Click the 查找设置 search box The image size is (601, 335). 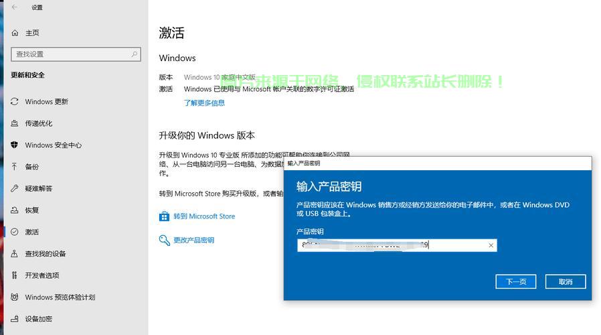pos(76,54)
